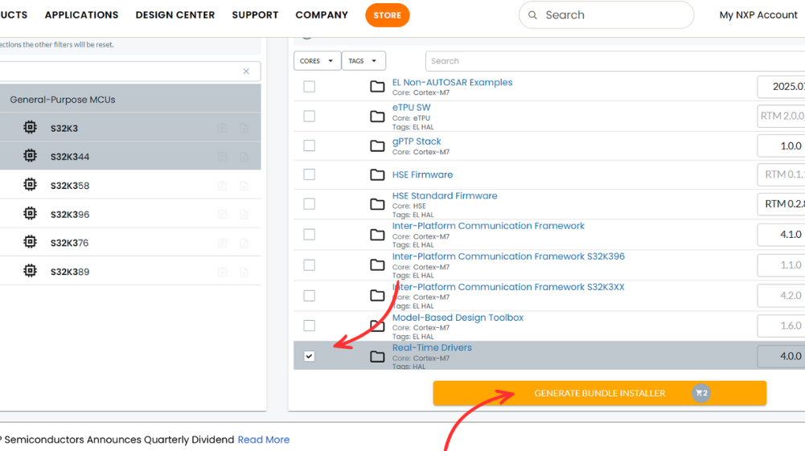
Task: Click the cart badge on Generate Bundle Installer
Action: (701, 393)
